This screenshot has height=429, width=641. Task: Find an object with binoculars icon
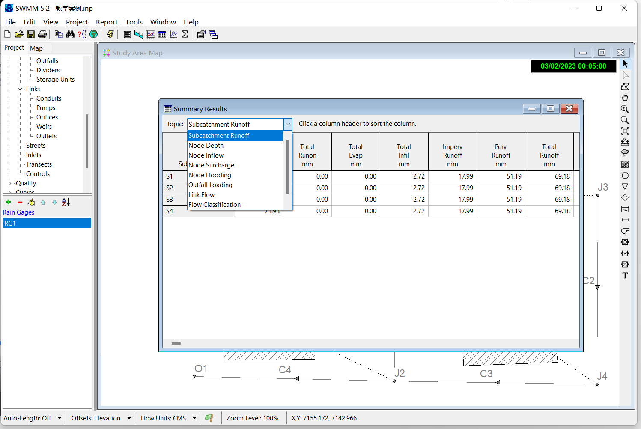pyautogui.click(x=70, y=34)
